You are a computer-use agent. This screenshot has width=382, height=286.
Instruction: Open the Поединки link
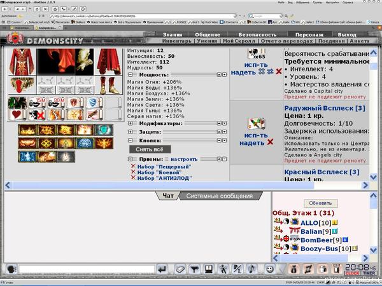pyautogui.click(x=332, y=41)
